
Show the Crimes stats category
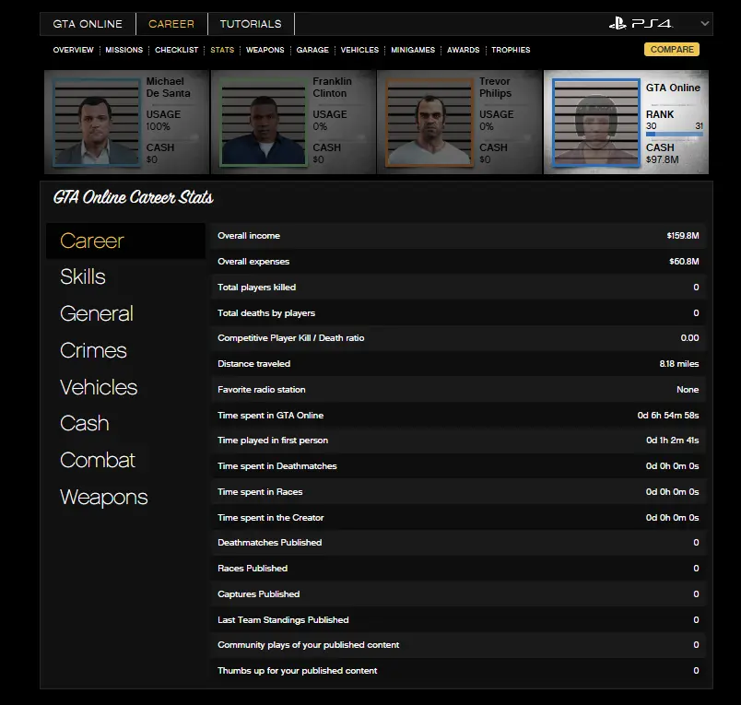(93, 350)
